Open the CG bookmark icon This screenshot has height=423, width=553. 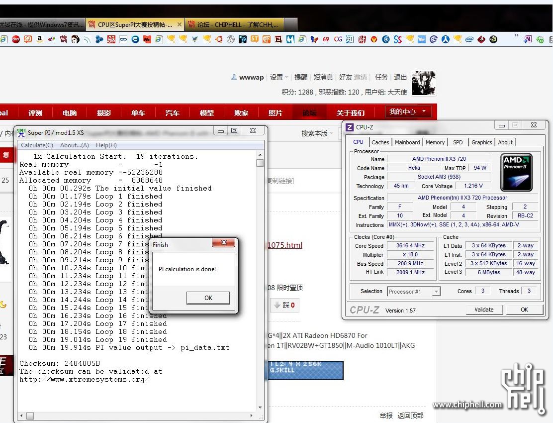pos(338,39)
